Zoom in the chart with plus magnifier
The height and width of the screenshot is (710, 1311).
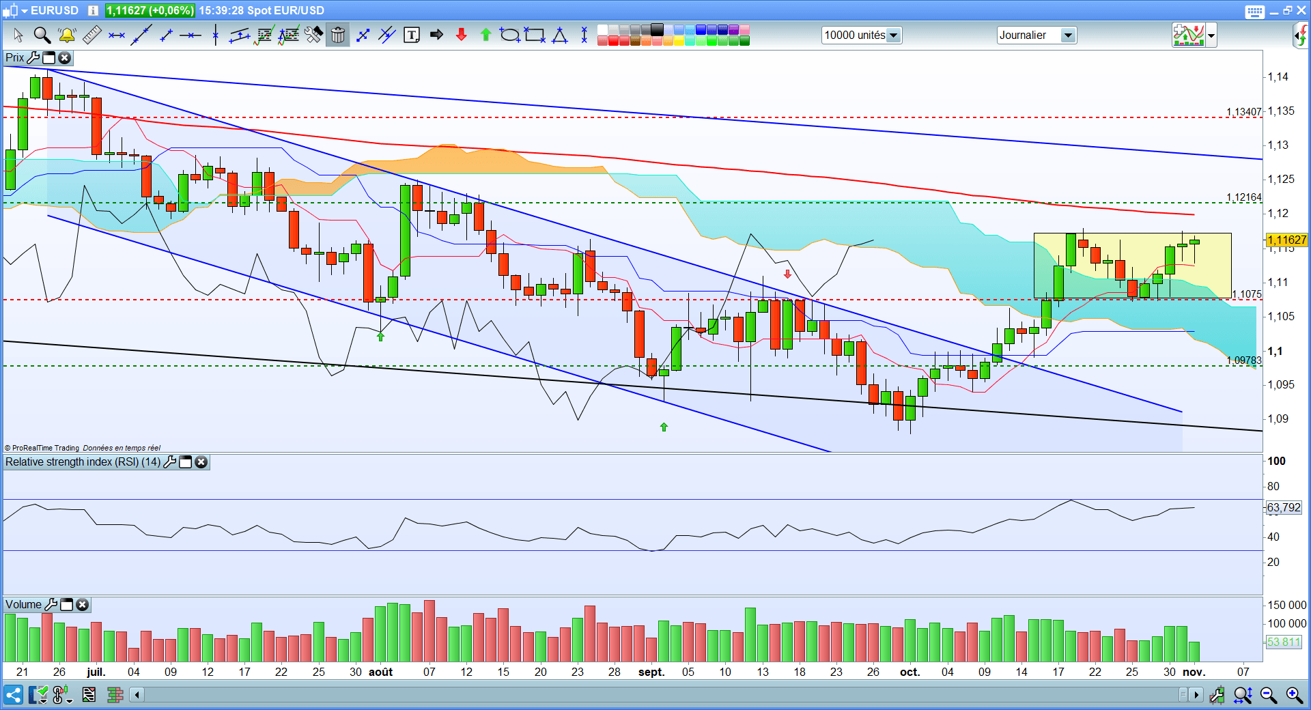click(x=1295, y=695)
